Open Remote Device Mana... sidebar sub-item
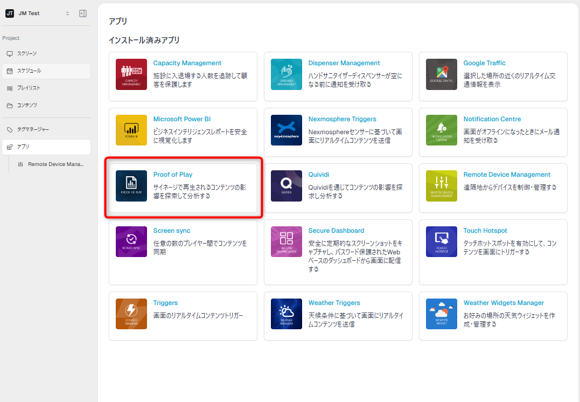 [50, 164]
